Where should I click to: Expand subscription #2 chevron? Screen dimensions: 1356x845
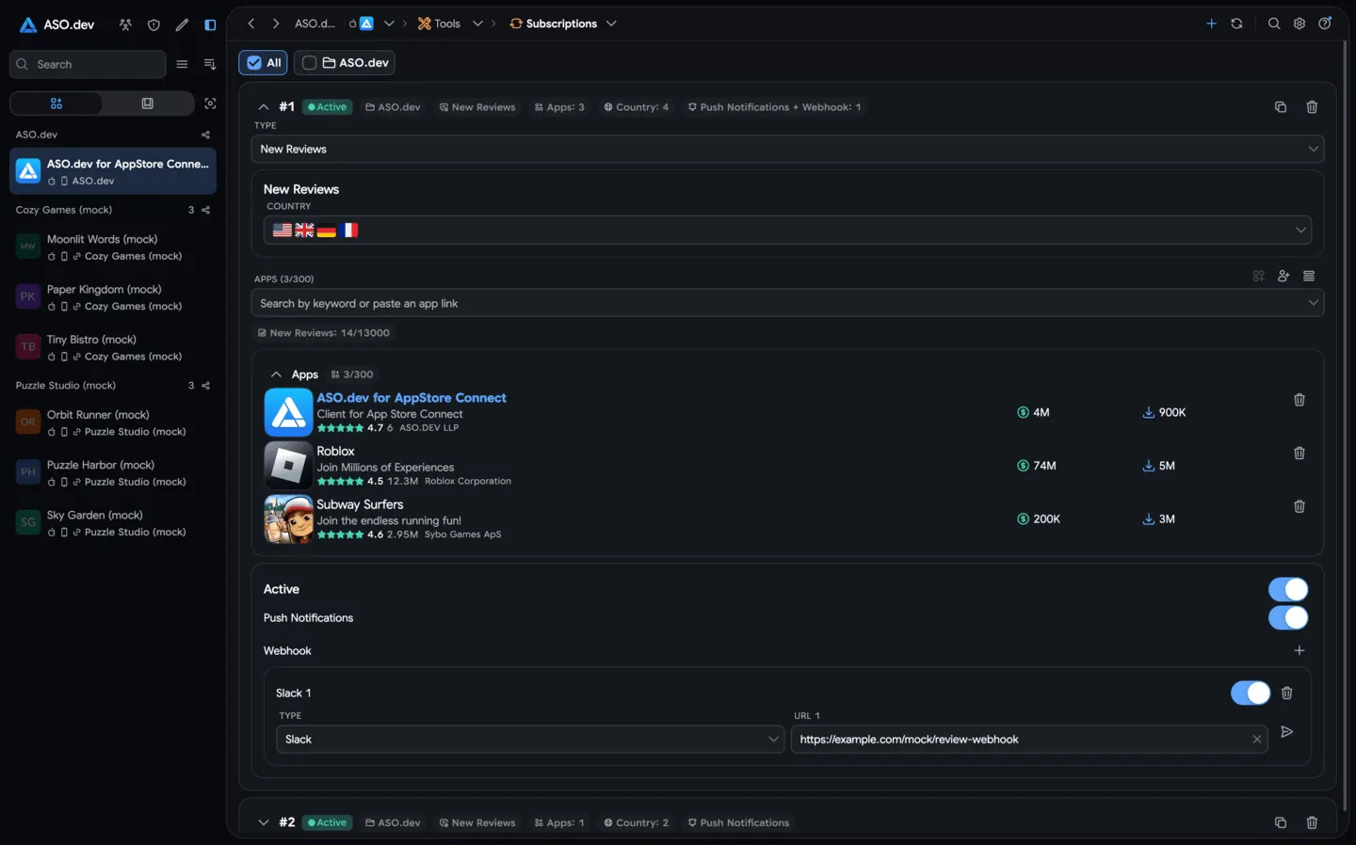coord(264,822)
